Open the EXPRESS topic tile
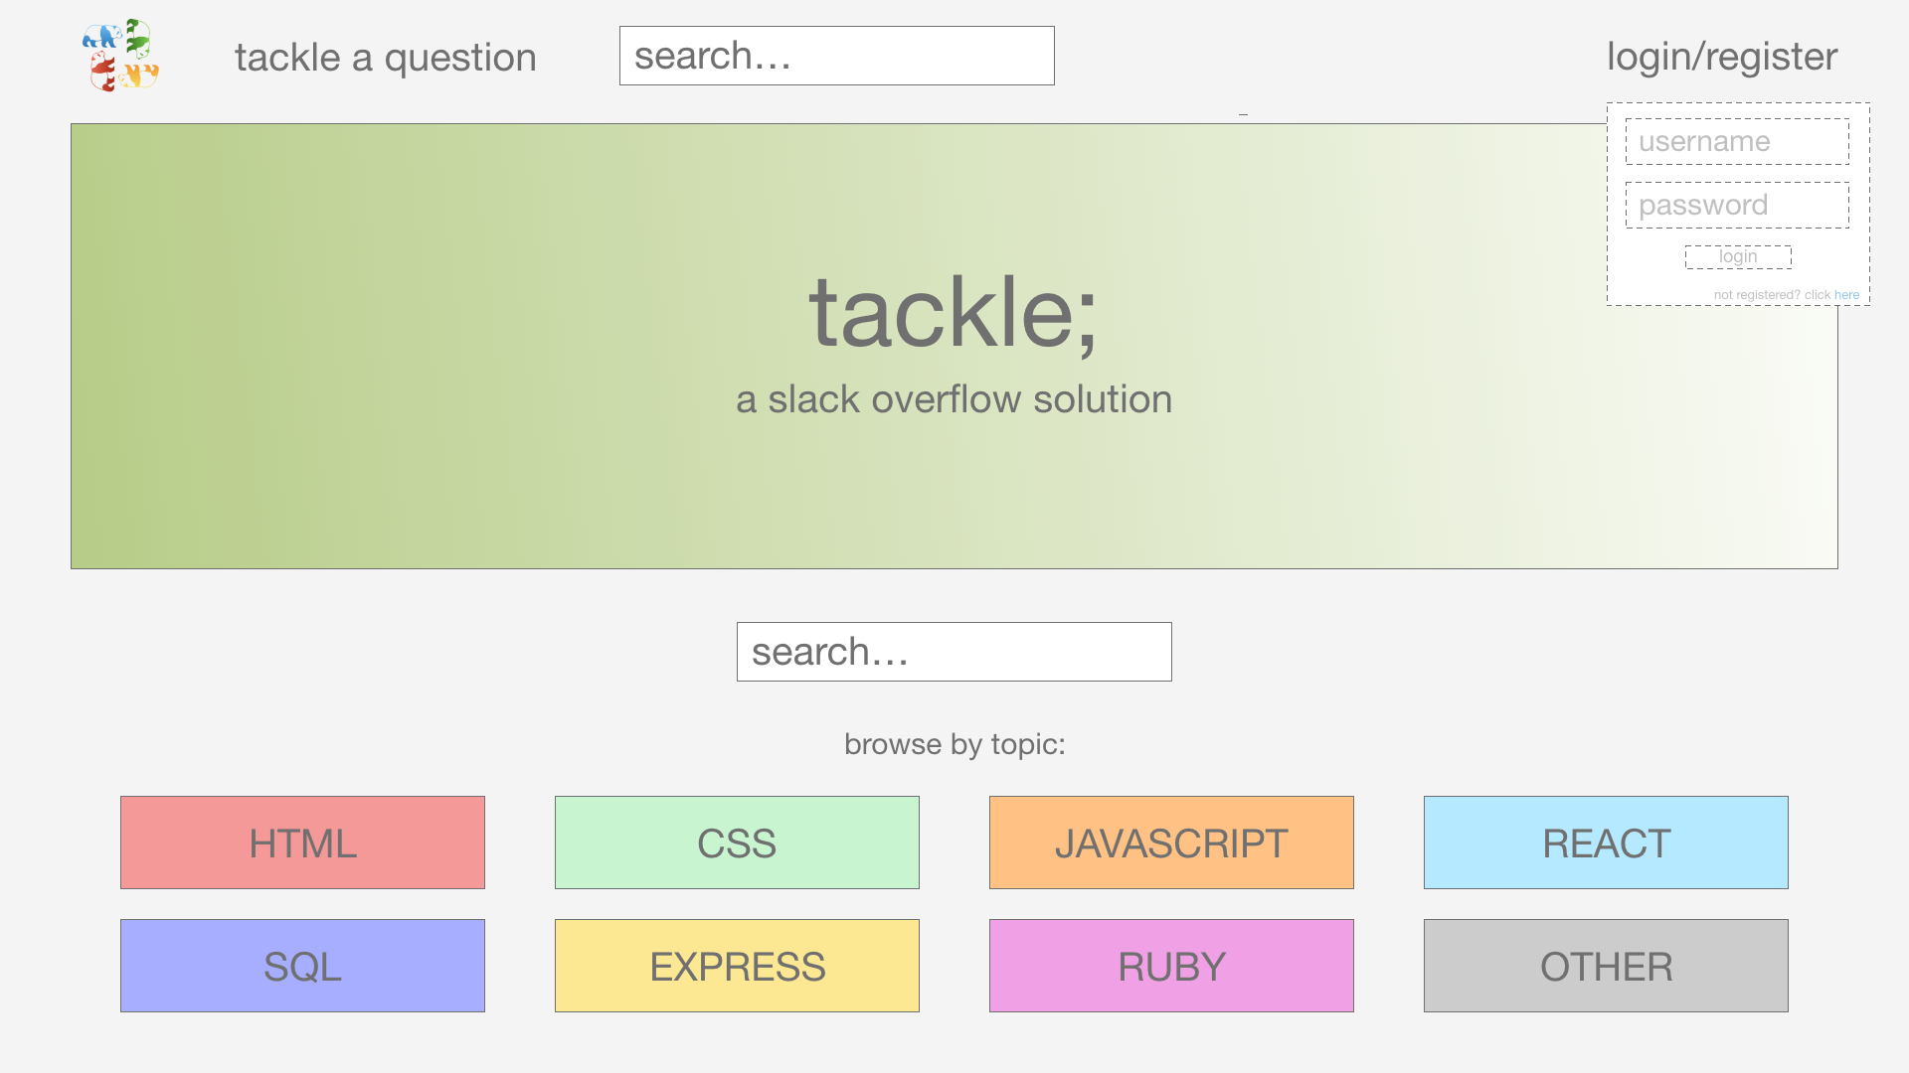1909x1073 pixels. pyautogui.click(x=737, y=966)
